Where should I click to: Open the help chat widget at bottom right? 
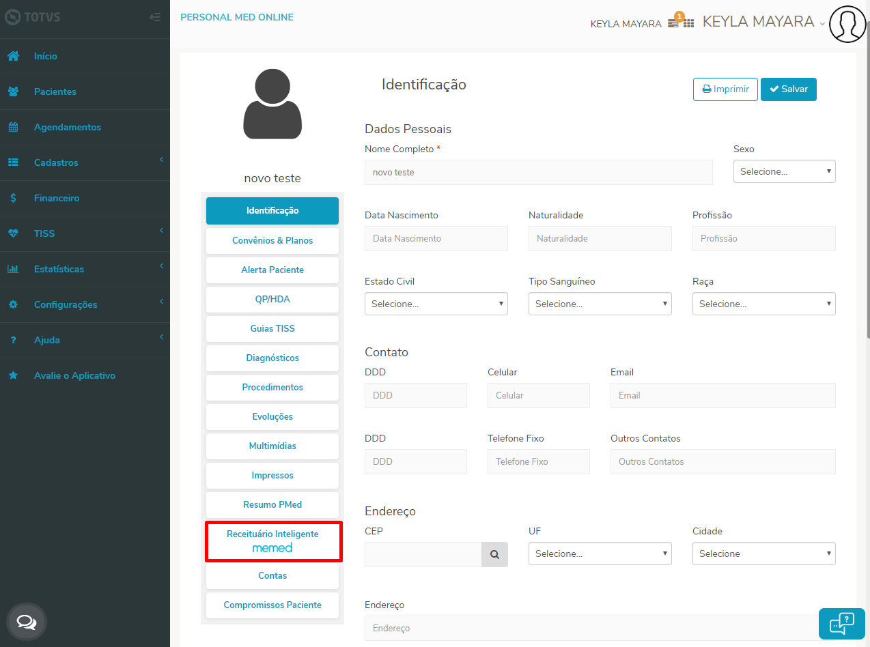point(841,623)
